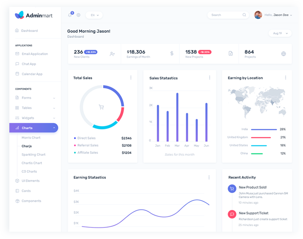Screen dimensions: 303x239
Task: Click the New Product Sold cart icon
Action: click(232, 188)
